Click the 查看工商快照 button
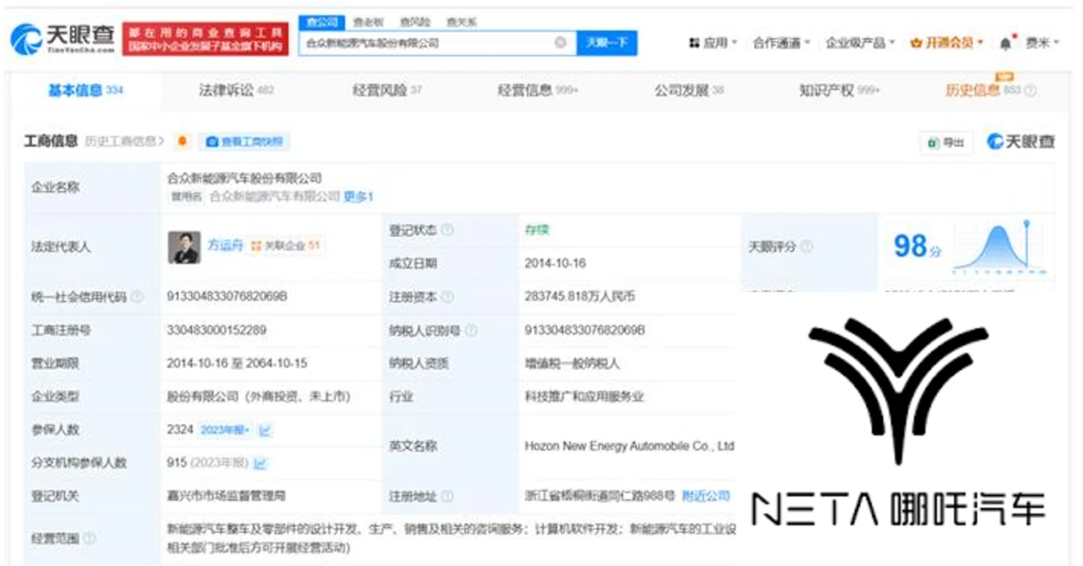The image size is (1083, 566). [x=245, y=142]
